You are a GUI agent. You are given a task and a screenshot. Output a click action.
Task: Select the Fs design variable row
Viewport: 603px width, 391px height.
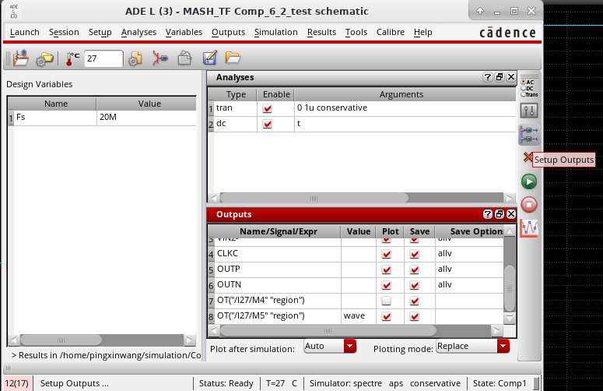click(x=102, y=118)
